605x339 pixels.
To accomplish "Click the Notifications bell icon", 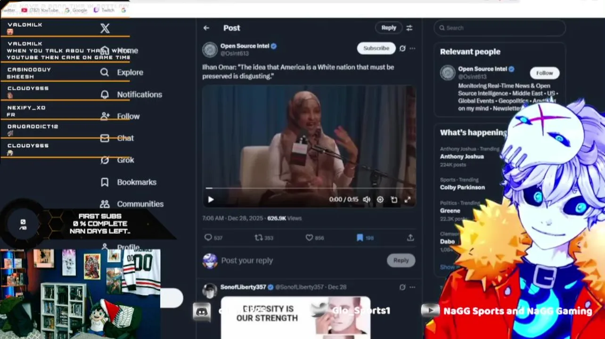I will click(105, 95).
